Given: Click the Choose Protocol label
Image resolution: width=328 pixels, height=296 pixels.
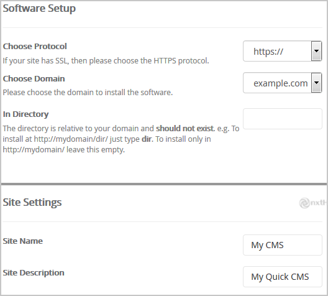Looking at the screenshot, I should [x=35, y=46].
